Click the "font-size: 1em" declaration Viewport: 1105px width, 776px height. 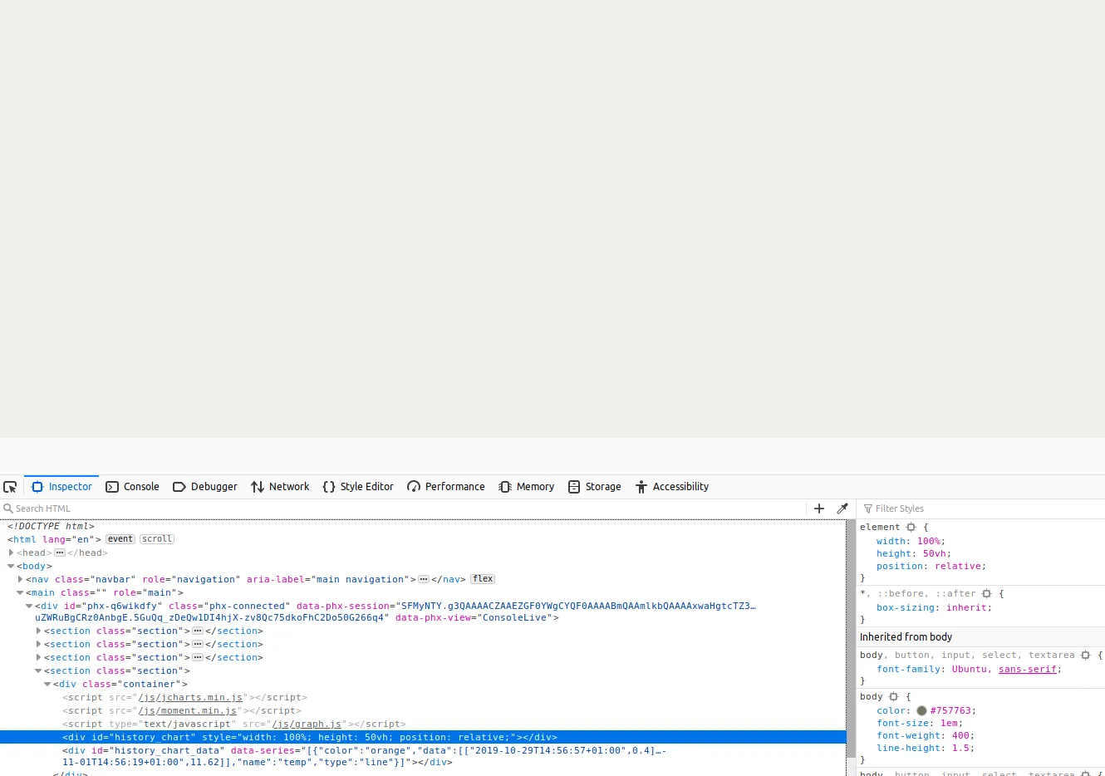pos(920,723)
